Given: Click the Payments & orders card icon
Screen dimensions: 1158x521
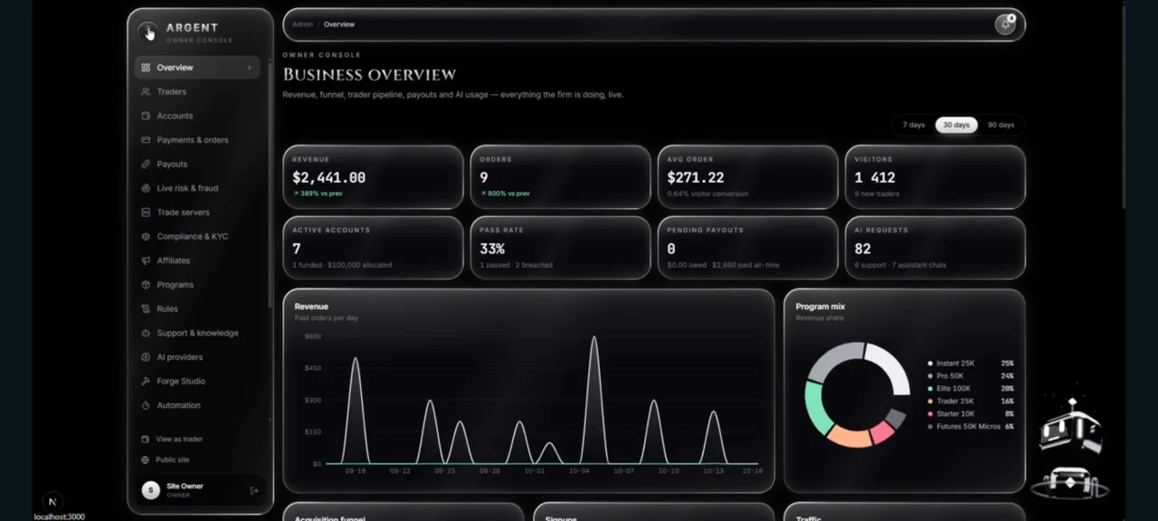Looking at the screenshot, I should (146, 140).
